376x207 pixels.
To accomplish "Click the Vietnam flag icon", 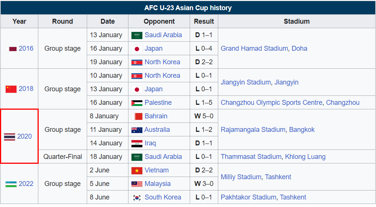I will coord(137,171).
